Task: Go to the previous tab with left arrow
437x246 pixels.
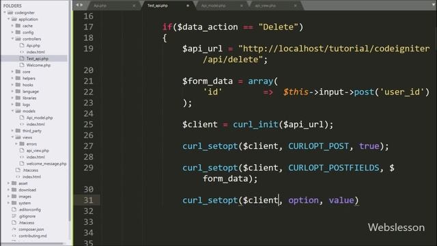Action: 77,5
